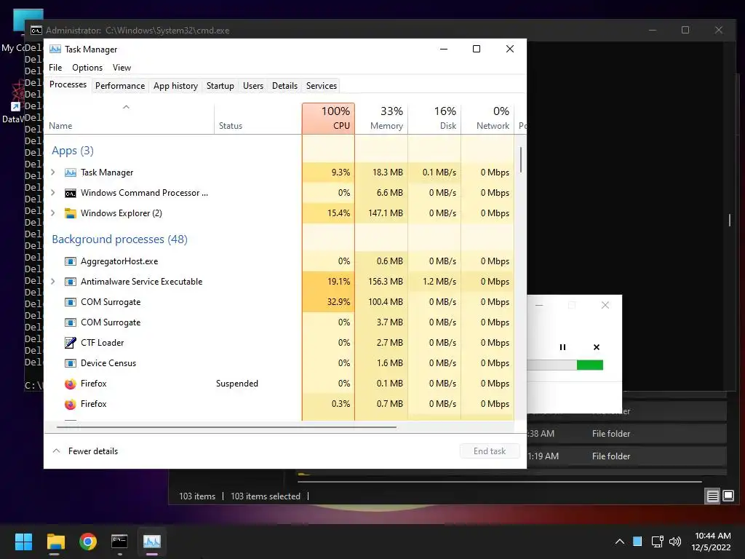Expand the Windows Command Processor group

pos(53,193)
